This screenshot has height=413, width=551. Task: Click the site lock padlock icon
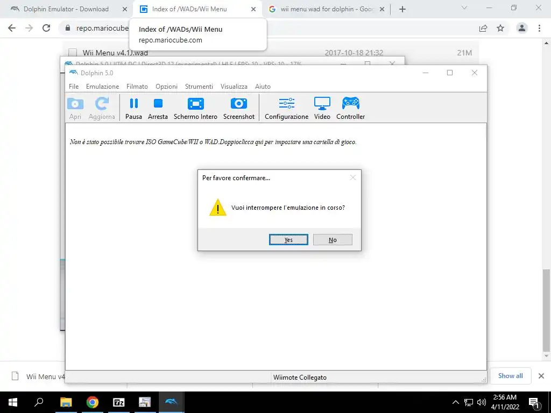[x=68, y=28]
